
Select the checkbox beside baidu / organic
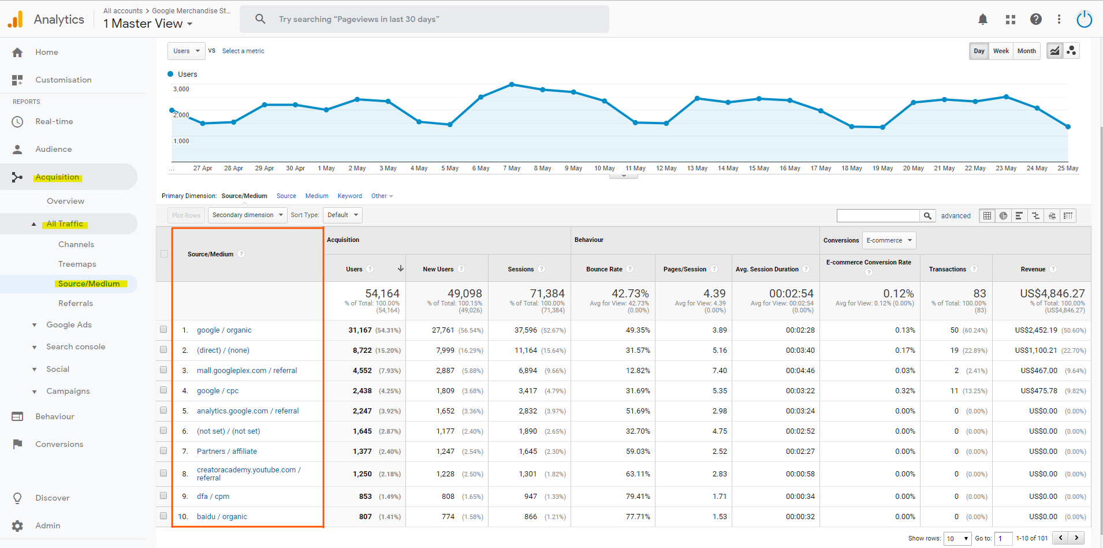tap(163, 516)
